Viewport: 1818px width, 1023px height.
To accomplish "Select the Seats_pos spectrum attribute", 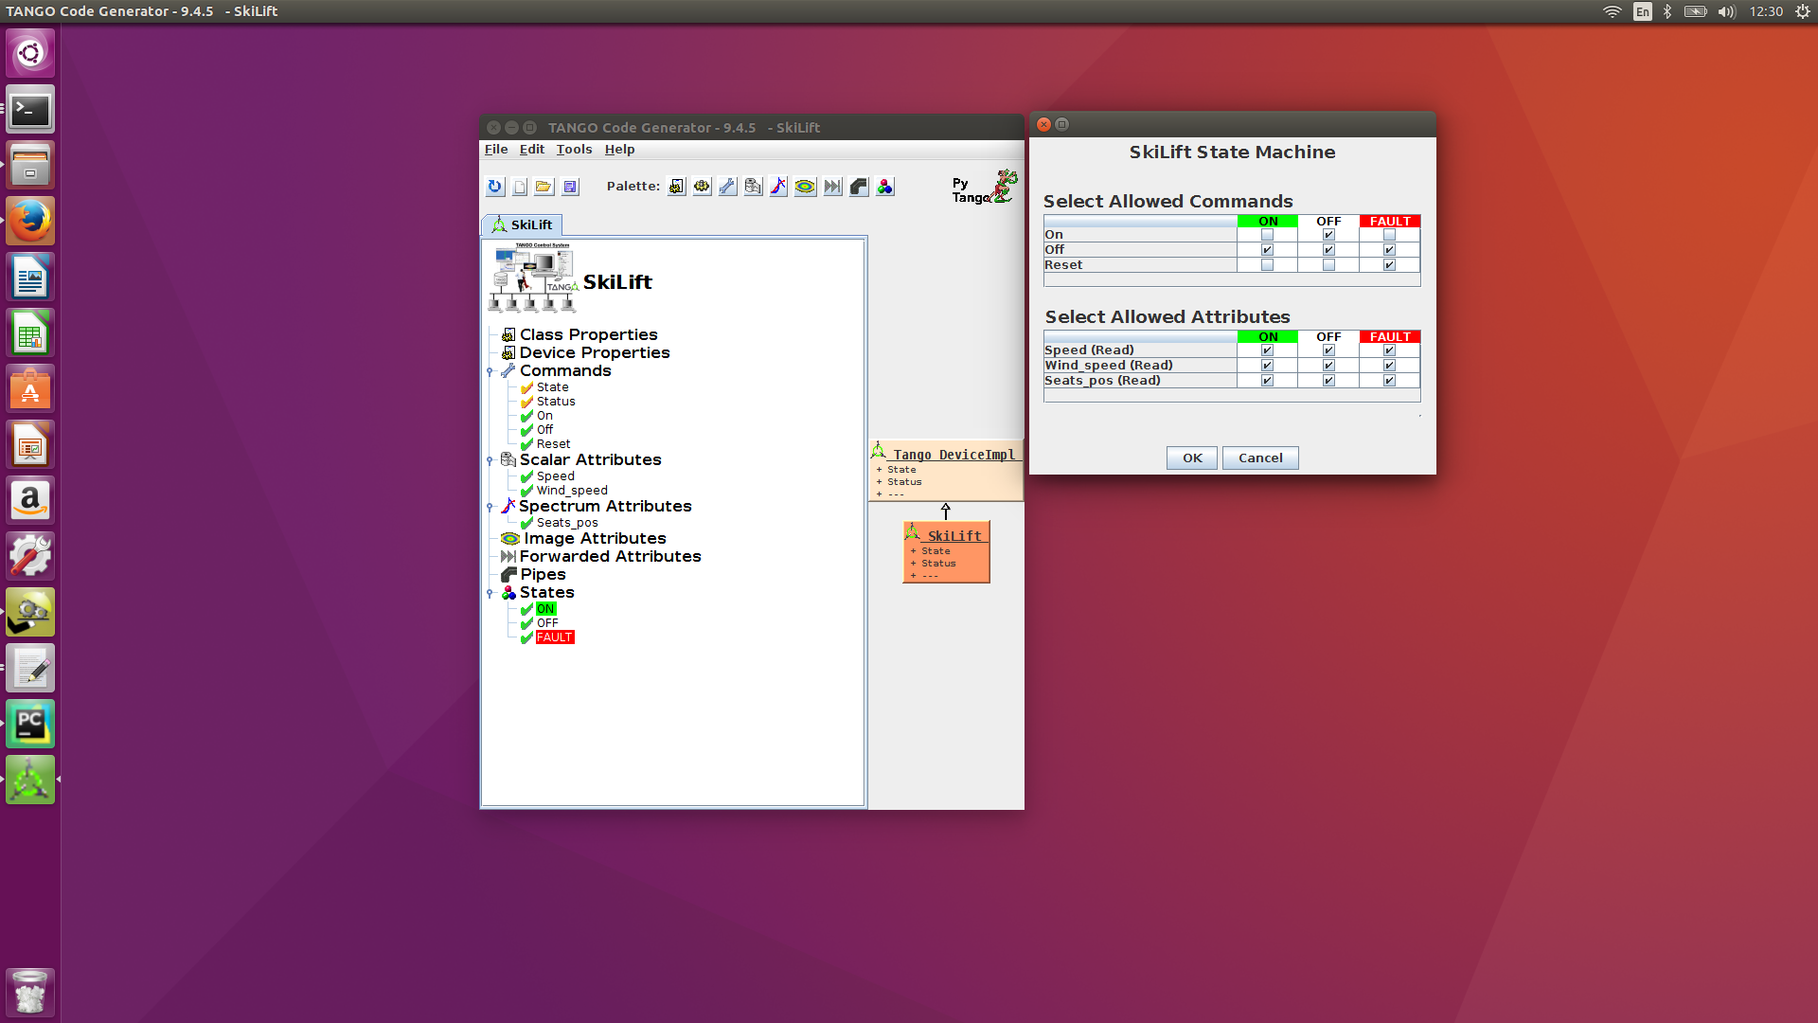I will [567, 522].
